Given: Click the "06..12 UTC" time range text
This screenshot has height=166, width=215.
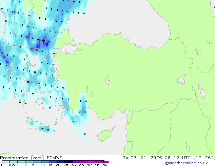Looking at the screenshot, I should [178, 158].
